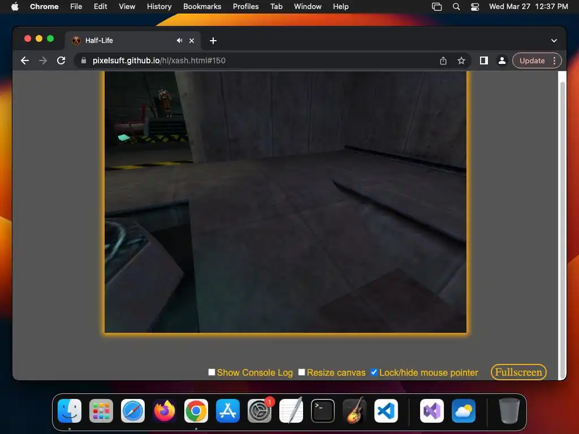Open the Window menu
The image size is (579, 434).
308,6
